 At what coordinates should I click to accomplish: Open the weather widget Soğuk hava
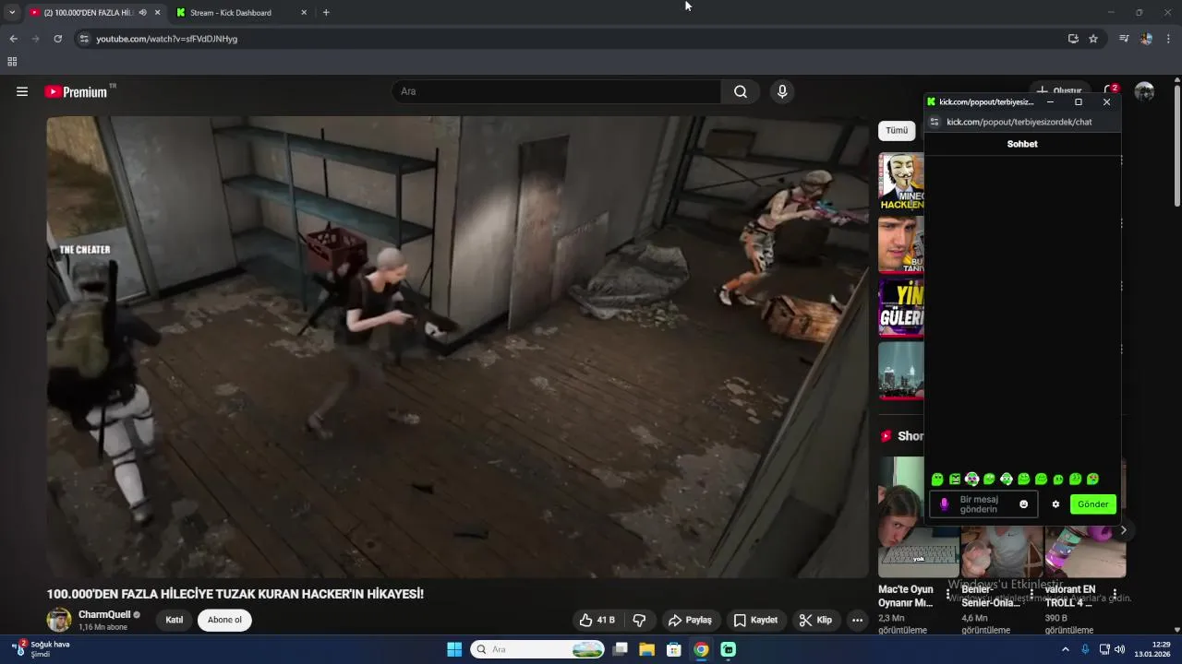(42, 649)
